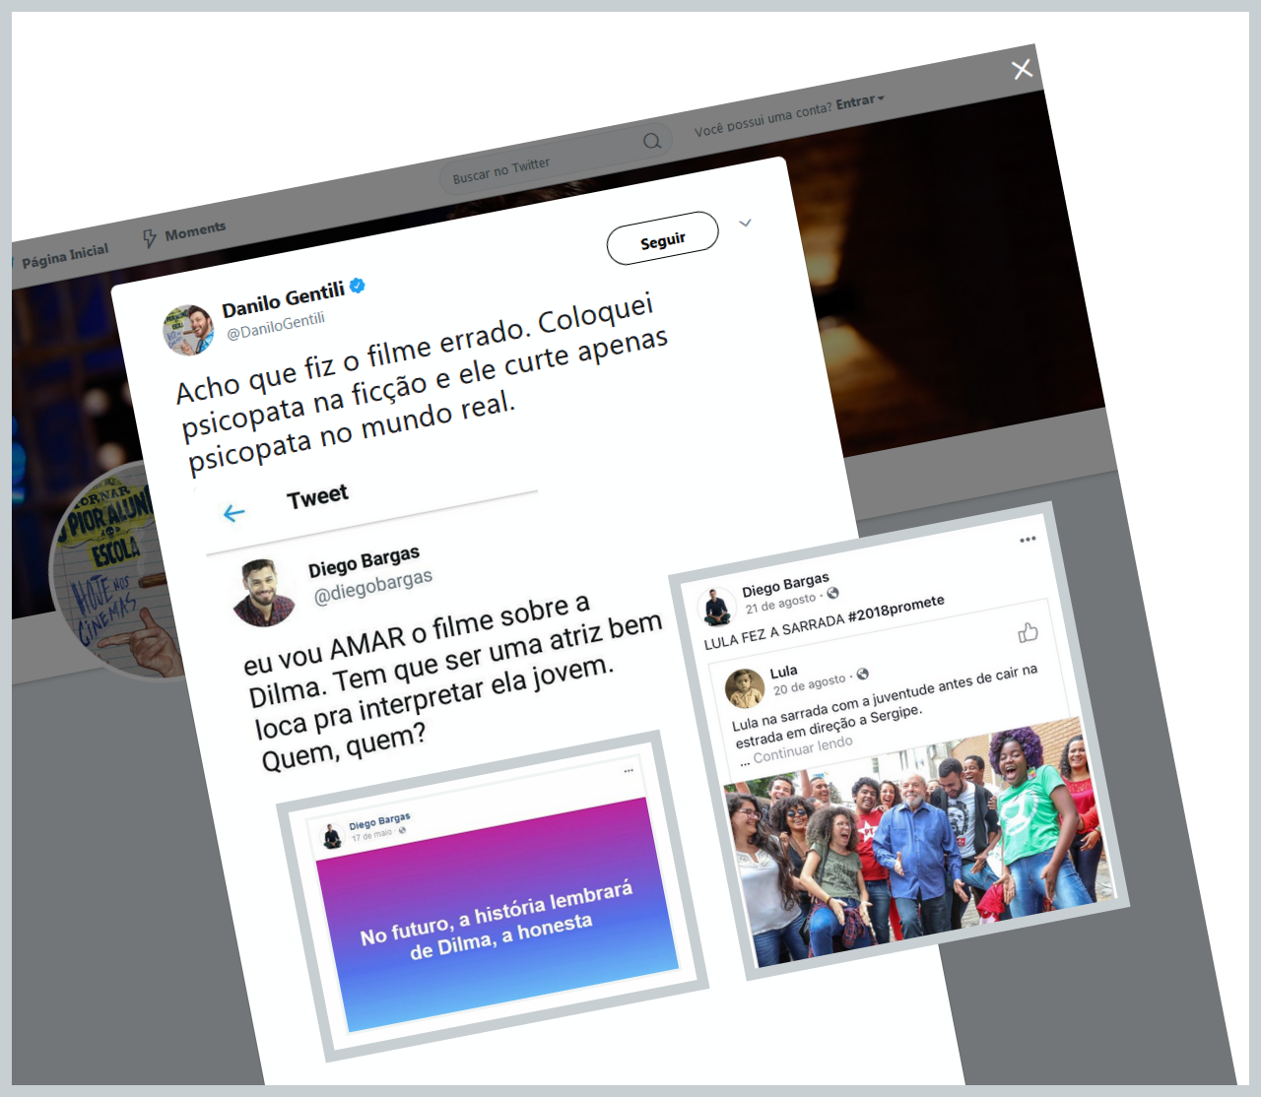1261x1097 pixels.
Task: Open Danilo Gentili profile name
Action: click(x=283, y=299)
